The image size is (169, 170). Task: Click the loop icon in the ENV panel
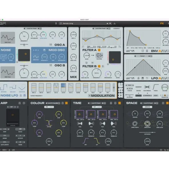click(143, 51)
